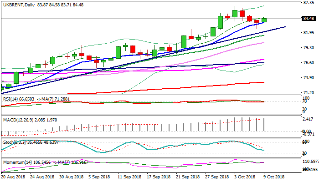The image size is (319, 182).
Task: Click the UKBRENT,Daily chart title label
Action: tap(18, 5)
